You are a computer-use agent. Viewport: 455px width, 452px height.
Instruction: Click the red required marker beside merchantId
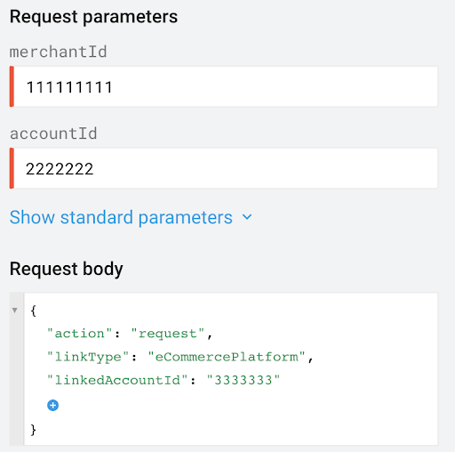click(x=12, y=86)
